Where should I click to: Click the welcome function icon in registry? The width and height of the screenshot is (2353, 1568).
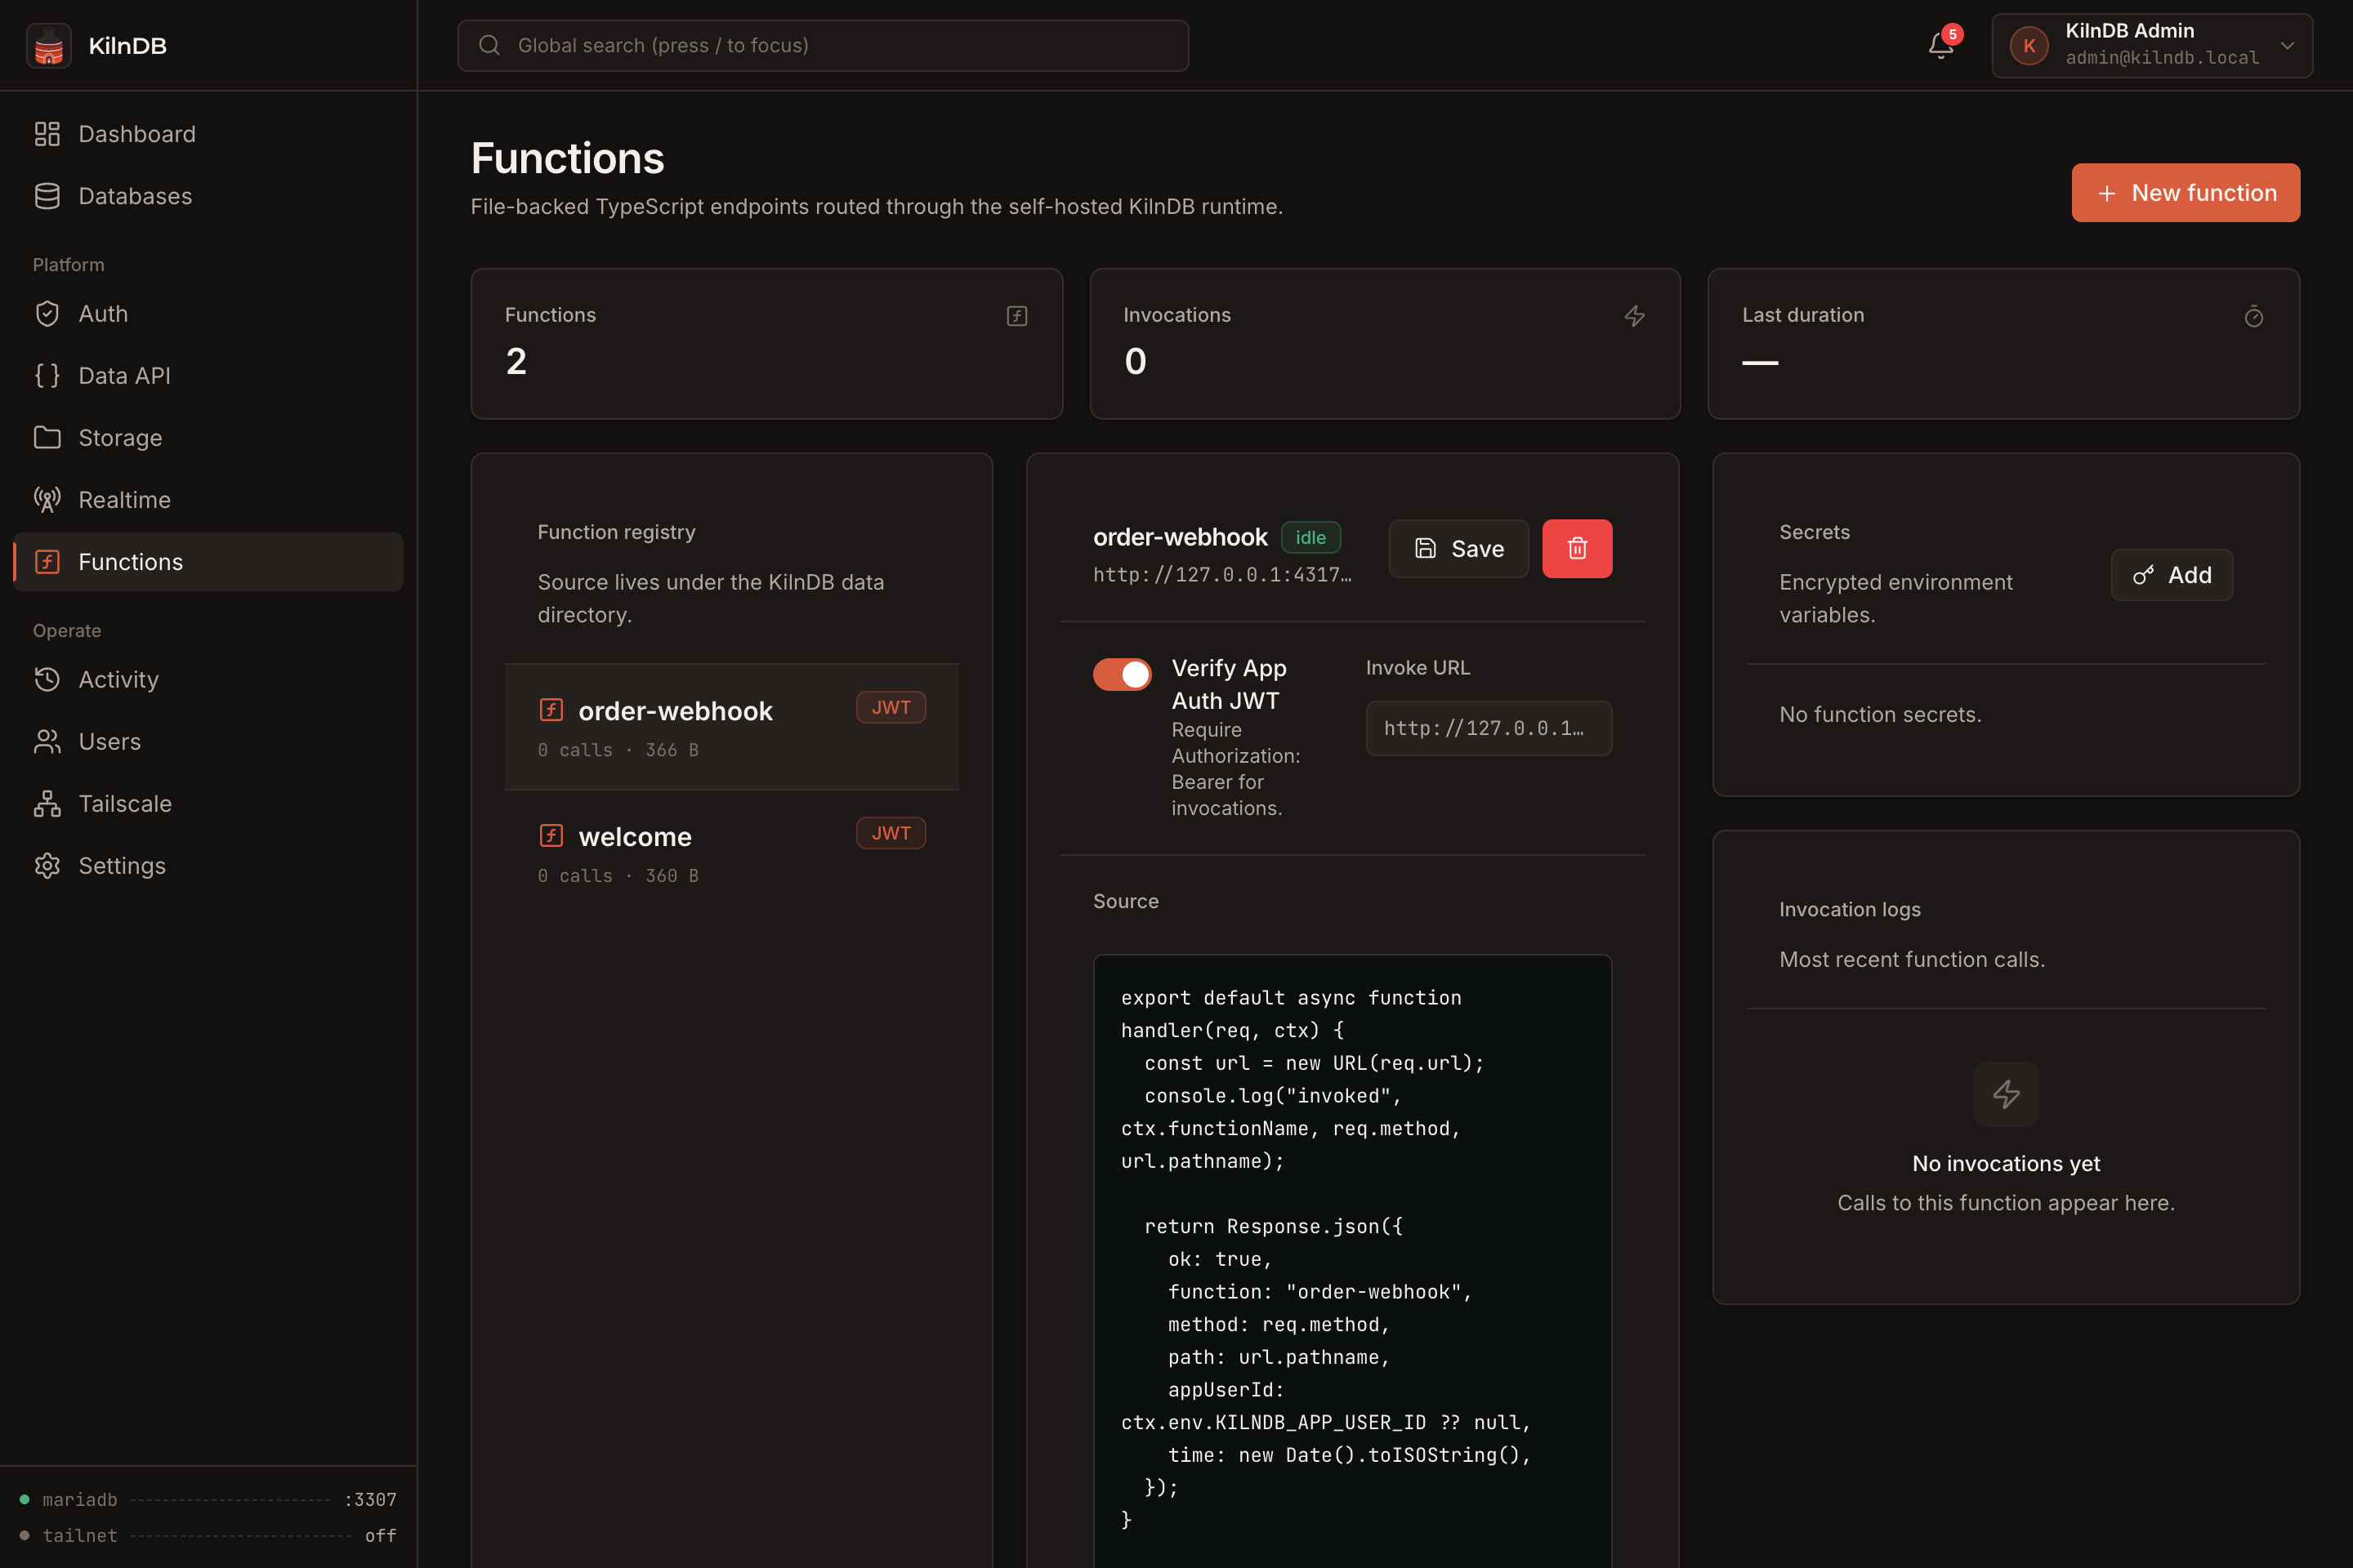tap(551, 836)
